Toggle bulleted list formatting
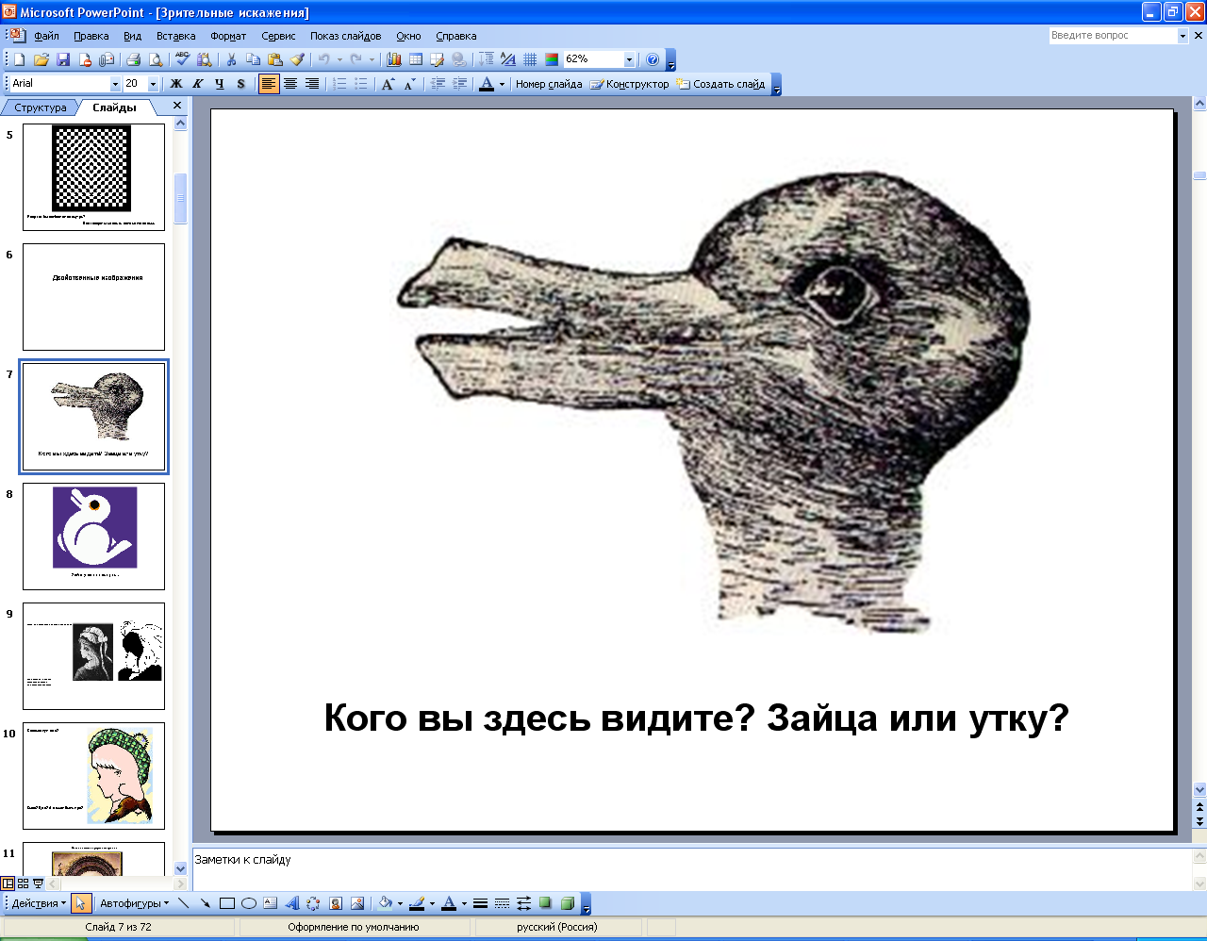The image size is (1207, 941). [361, 84]
